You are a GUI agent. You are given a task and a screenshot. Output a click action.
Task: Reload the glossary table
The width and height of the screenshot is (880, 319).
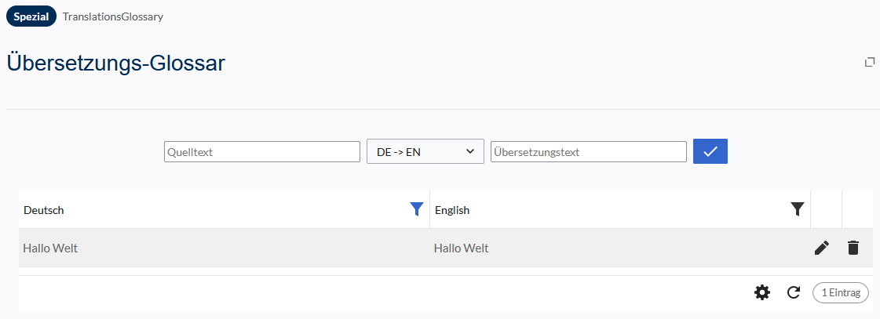tap(794, 292)
